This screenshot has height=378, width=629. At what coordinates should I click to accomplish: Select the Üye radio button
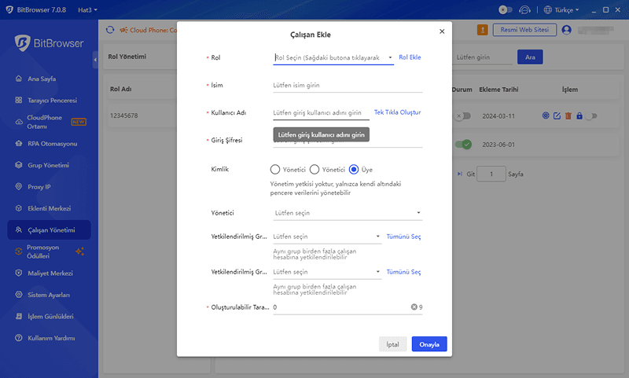pos(354,169)
